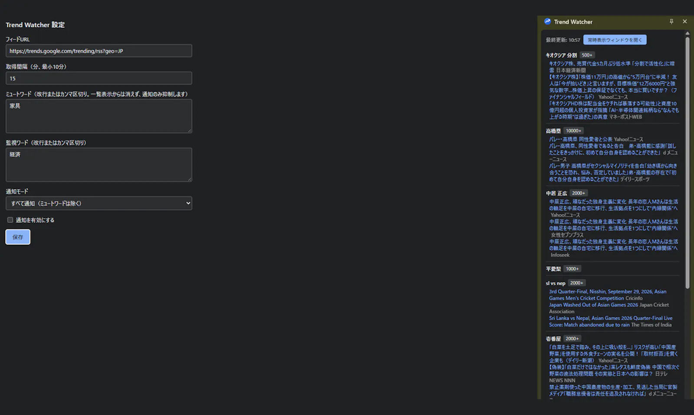Open the 通知モード dropdown

click(x=99, y=203)
